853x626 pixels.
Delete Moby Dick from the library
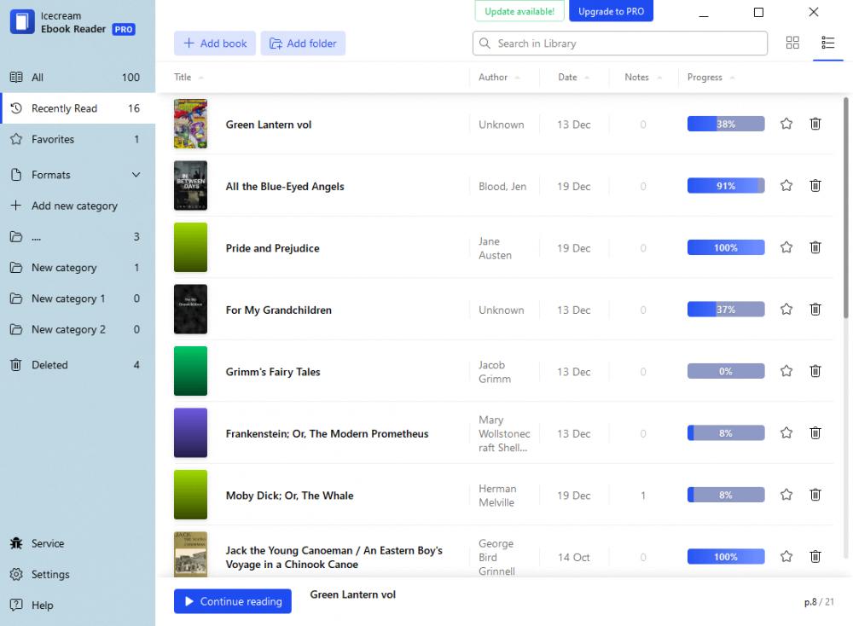pyautogui.click(x=815, y=495)
